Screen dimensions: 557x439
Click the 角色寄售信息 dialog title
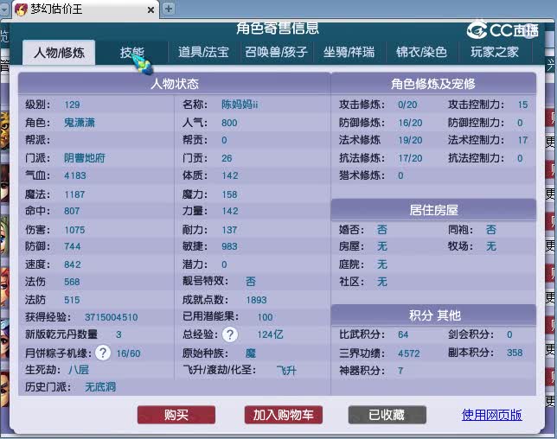278,29
